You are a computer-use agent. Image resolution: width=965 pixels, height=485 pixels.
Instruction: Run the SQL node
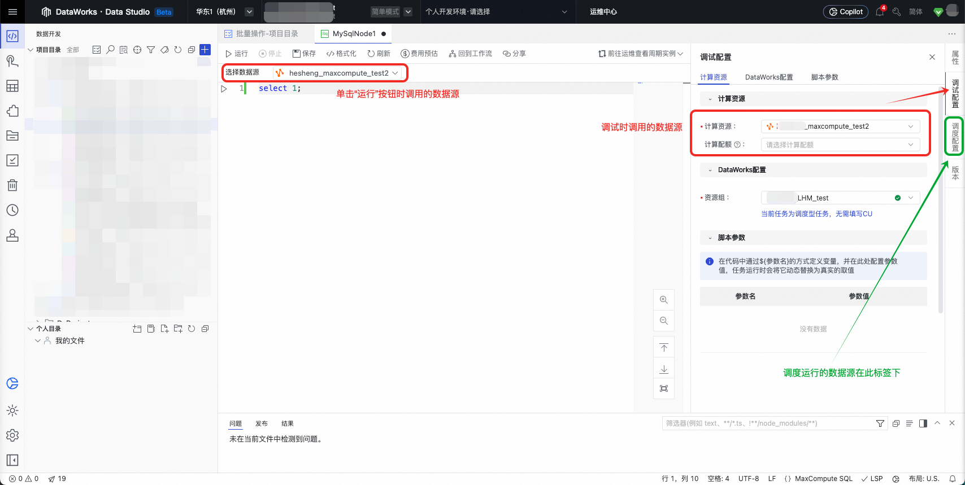tap(237, 54)
